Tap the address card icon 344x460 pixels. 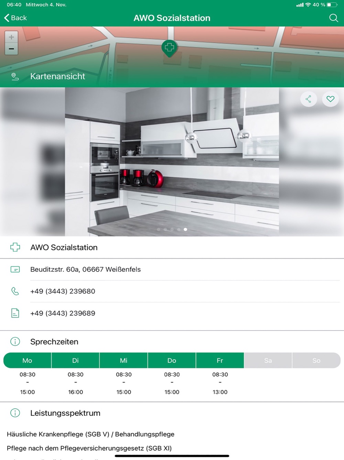pyautogui.click(x=15, y=269)
